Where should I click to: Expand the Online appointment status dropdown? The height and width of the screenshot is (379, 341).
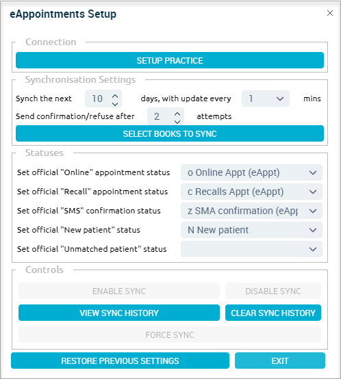pos(251,172)
